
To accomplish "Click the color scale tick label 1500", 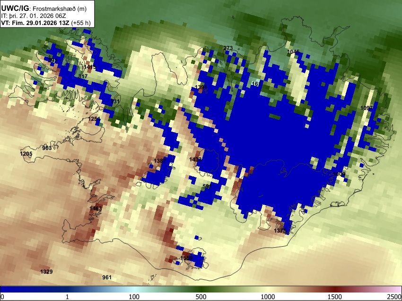I will [x=335, y=297].
